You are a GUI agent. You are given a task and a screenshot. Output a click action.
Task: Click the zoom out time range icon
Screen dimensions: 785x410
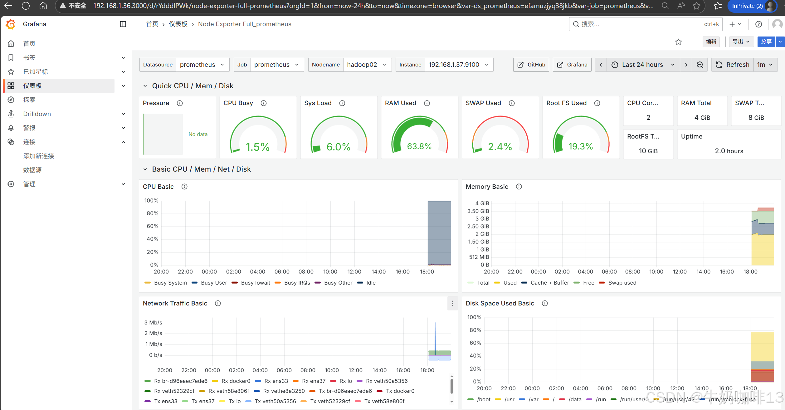(700, 65)
